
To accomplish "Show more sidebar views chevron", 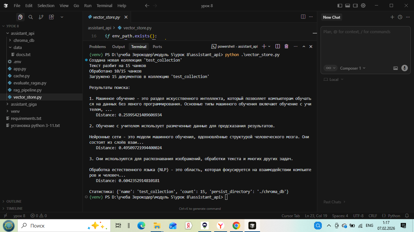I will tap(62, 17).
